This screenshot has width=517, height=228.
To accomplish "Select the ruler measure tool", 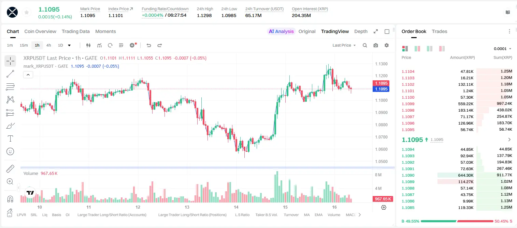I will 10,168.
